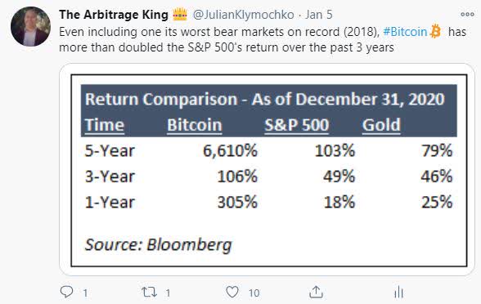Click the Bitcoin column header in image

[195, 125]
